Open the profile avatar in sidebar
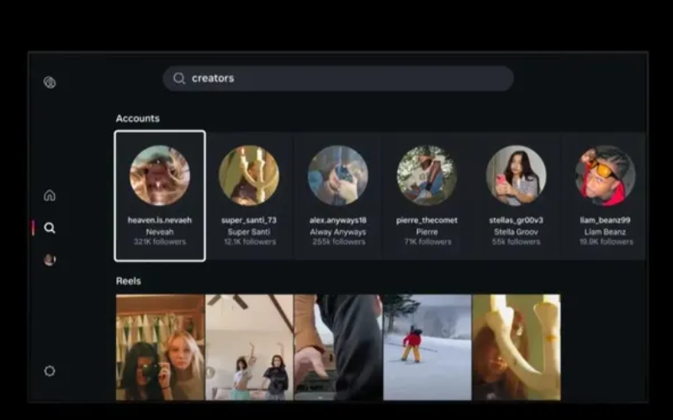This screenshot has height=420, width=673. point(50,260)
